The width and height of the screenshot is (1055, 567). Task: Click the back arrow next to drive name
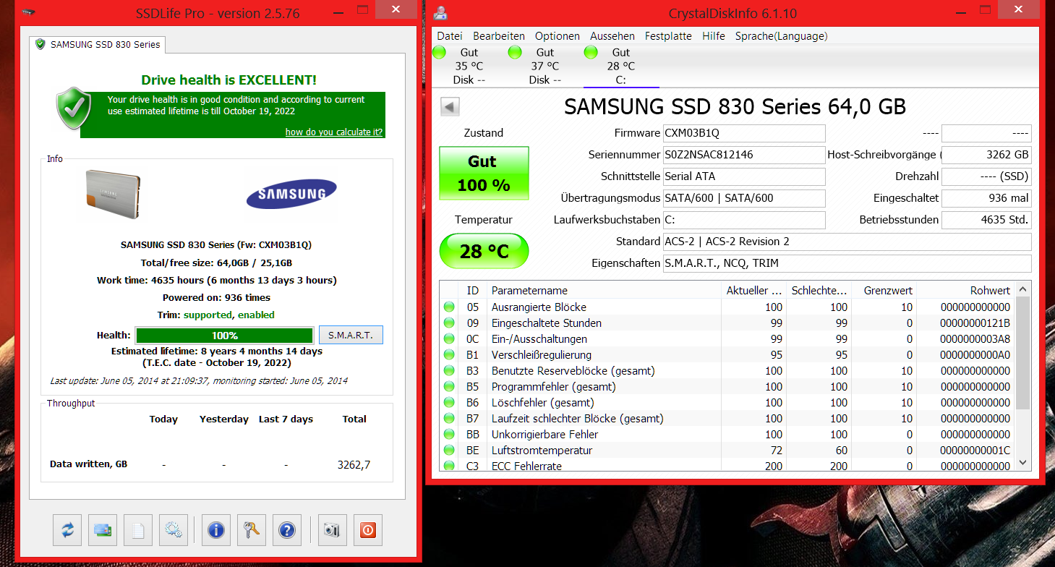[x=450, y=107]
